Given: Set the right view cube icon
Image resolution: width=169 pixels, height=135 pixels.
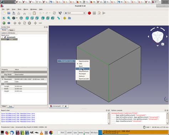Looking at the screenshot, I should click(x=37, y=18).
